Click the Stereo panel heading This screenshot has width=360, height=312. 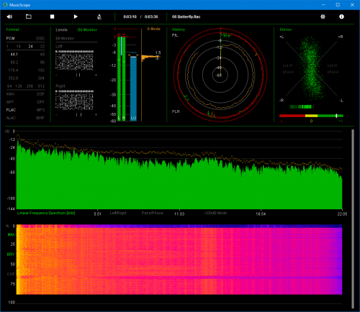point(286,29)
